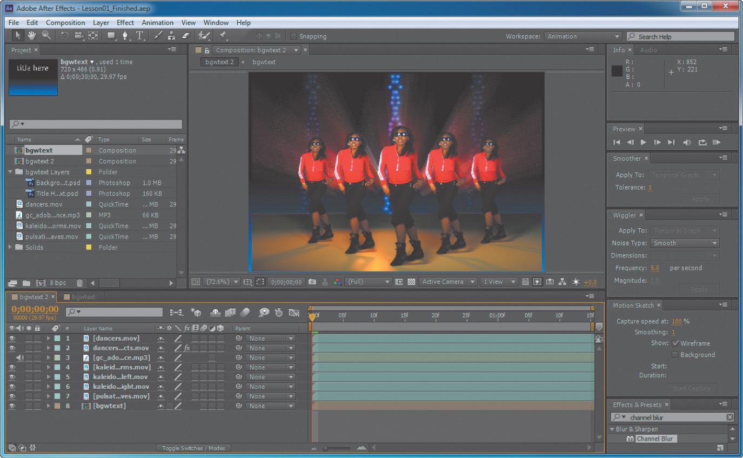Image resolution: width=743 pixels, height=458 pixels.
Task: Open the Workspace Animation dropdown
Action: click(583, 36)
